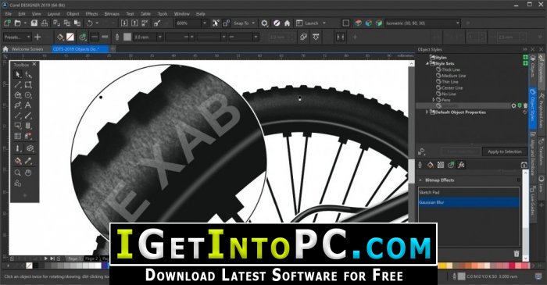Add a new preset with plus button
Viewport: 547px width, 285px height.
pyautogui.click(x=38, y=37)
